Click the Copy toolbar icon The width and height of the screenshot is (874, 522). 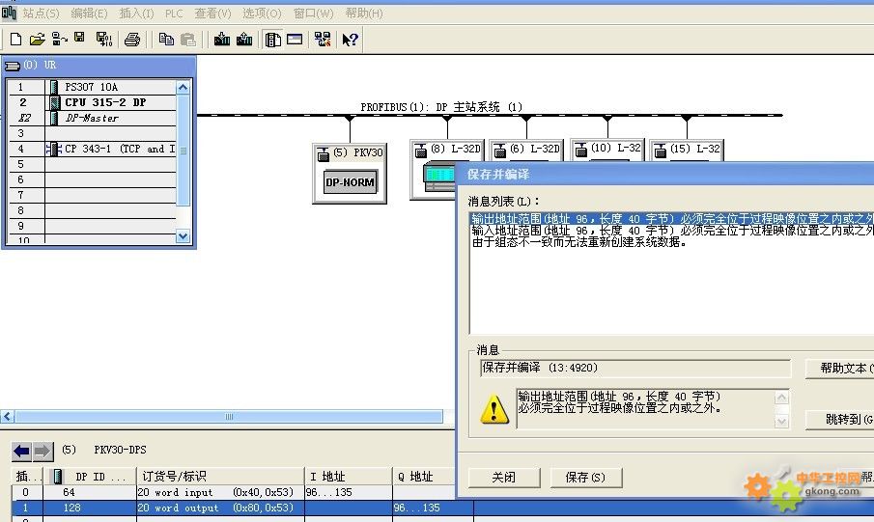(166, 40)
